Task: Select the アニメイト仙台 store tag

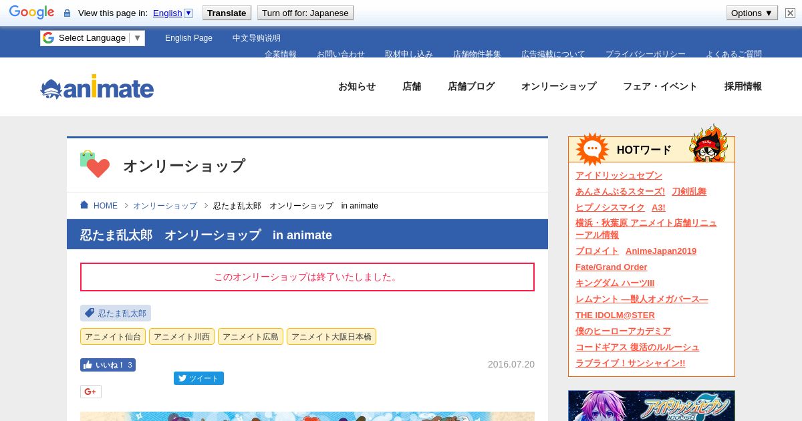Action: [x=113, y=337]
